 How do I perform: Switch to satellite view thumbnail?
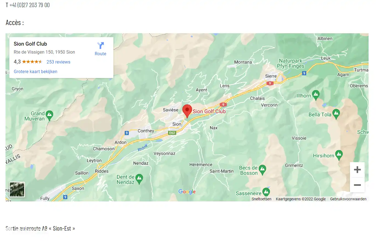[x=17, y=189]
